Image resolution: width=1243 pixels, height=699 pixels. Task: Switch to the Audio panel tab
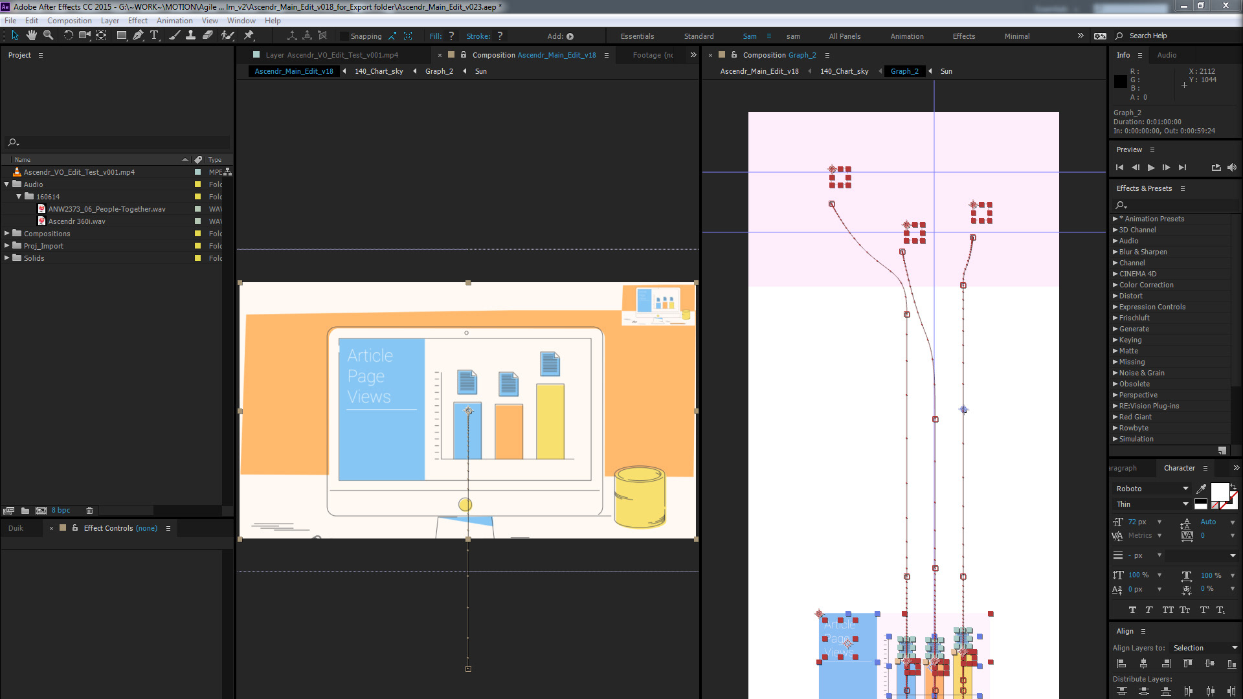(1167, 55)
